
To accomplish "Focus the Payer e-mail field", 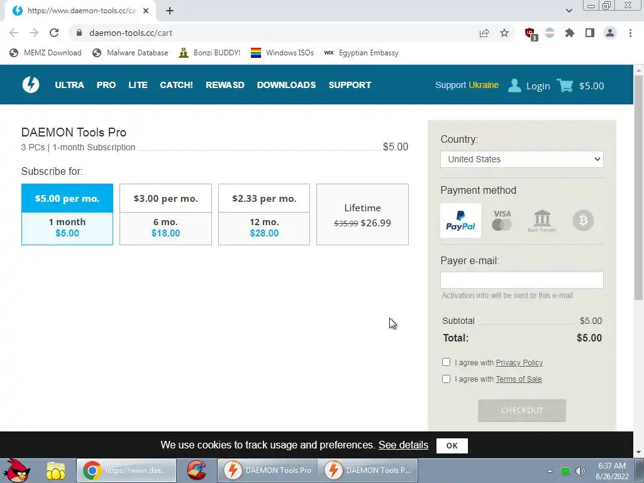I will click(x=521, y=280).
